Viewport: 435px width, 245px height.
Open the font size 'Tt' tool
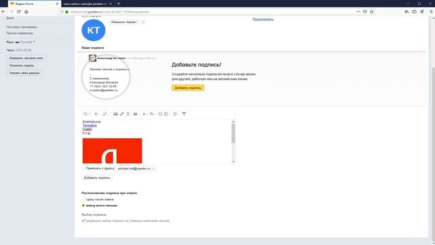(152, 114)
